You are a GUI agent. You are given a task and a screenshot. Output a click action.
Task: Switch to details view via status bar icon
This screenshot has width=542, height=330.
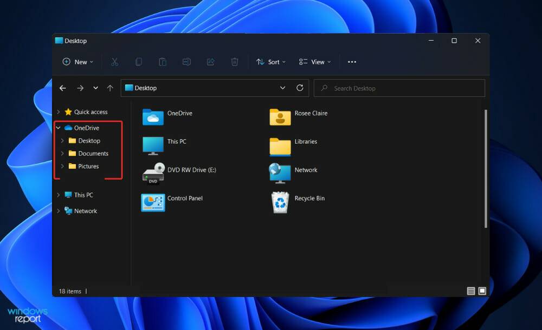(x=470, y=291)
